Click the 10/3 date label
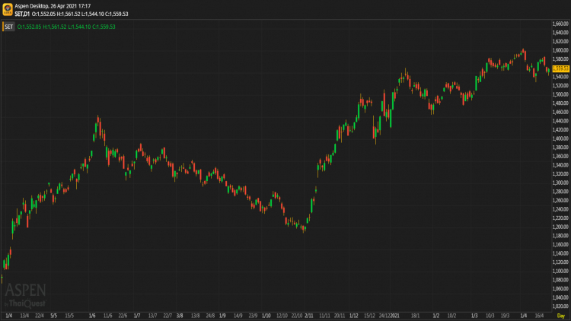This screenshot has width=571, height=321. click(x=490, y=316)
